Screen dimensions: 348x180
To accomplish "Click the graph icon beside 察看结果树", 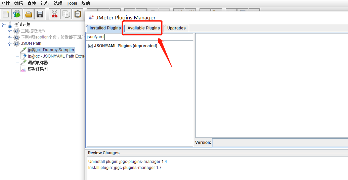I will tap(23, 69).
